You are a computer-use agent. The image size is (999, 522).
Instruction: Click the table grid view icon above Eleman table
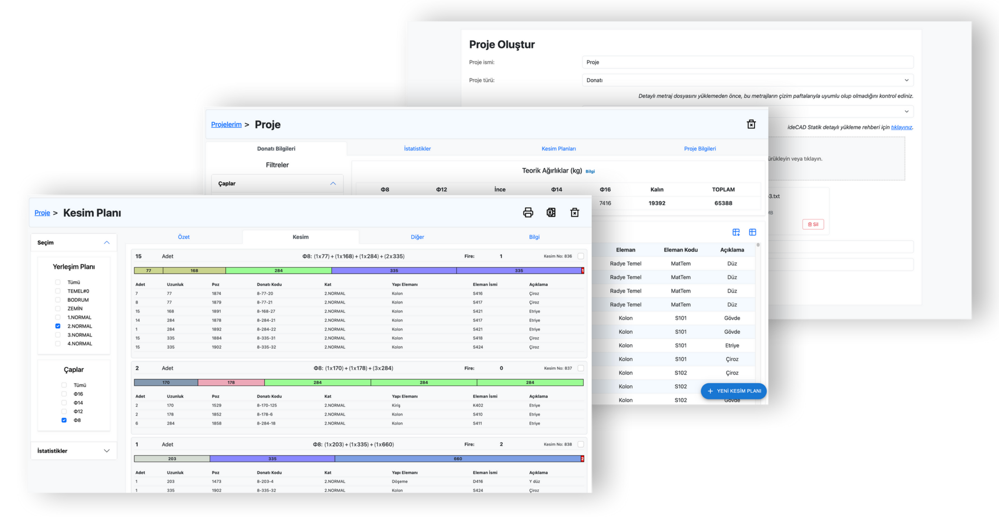752,232
